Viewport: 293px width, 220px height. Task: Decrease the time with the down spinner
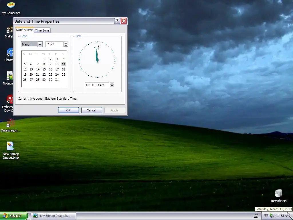pos(112,86)
